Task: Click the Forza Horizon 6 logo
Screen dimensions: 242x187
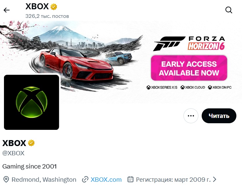Action: click(x=189, y=43)
